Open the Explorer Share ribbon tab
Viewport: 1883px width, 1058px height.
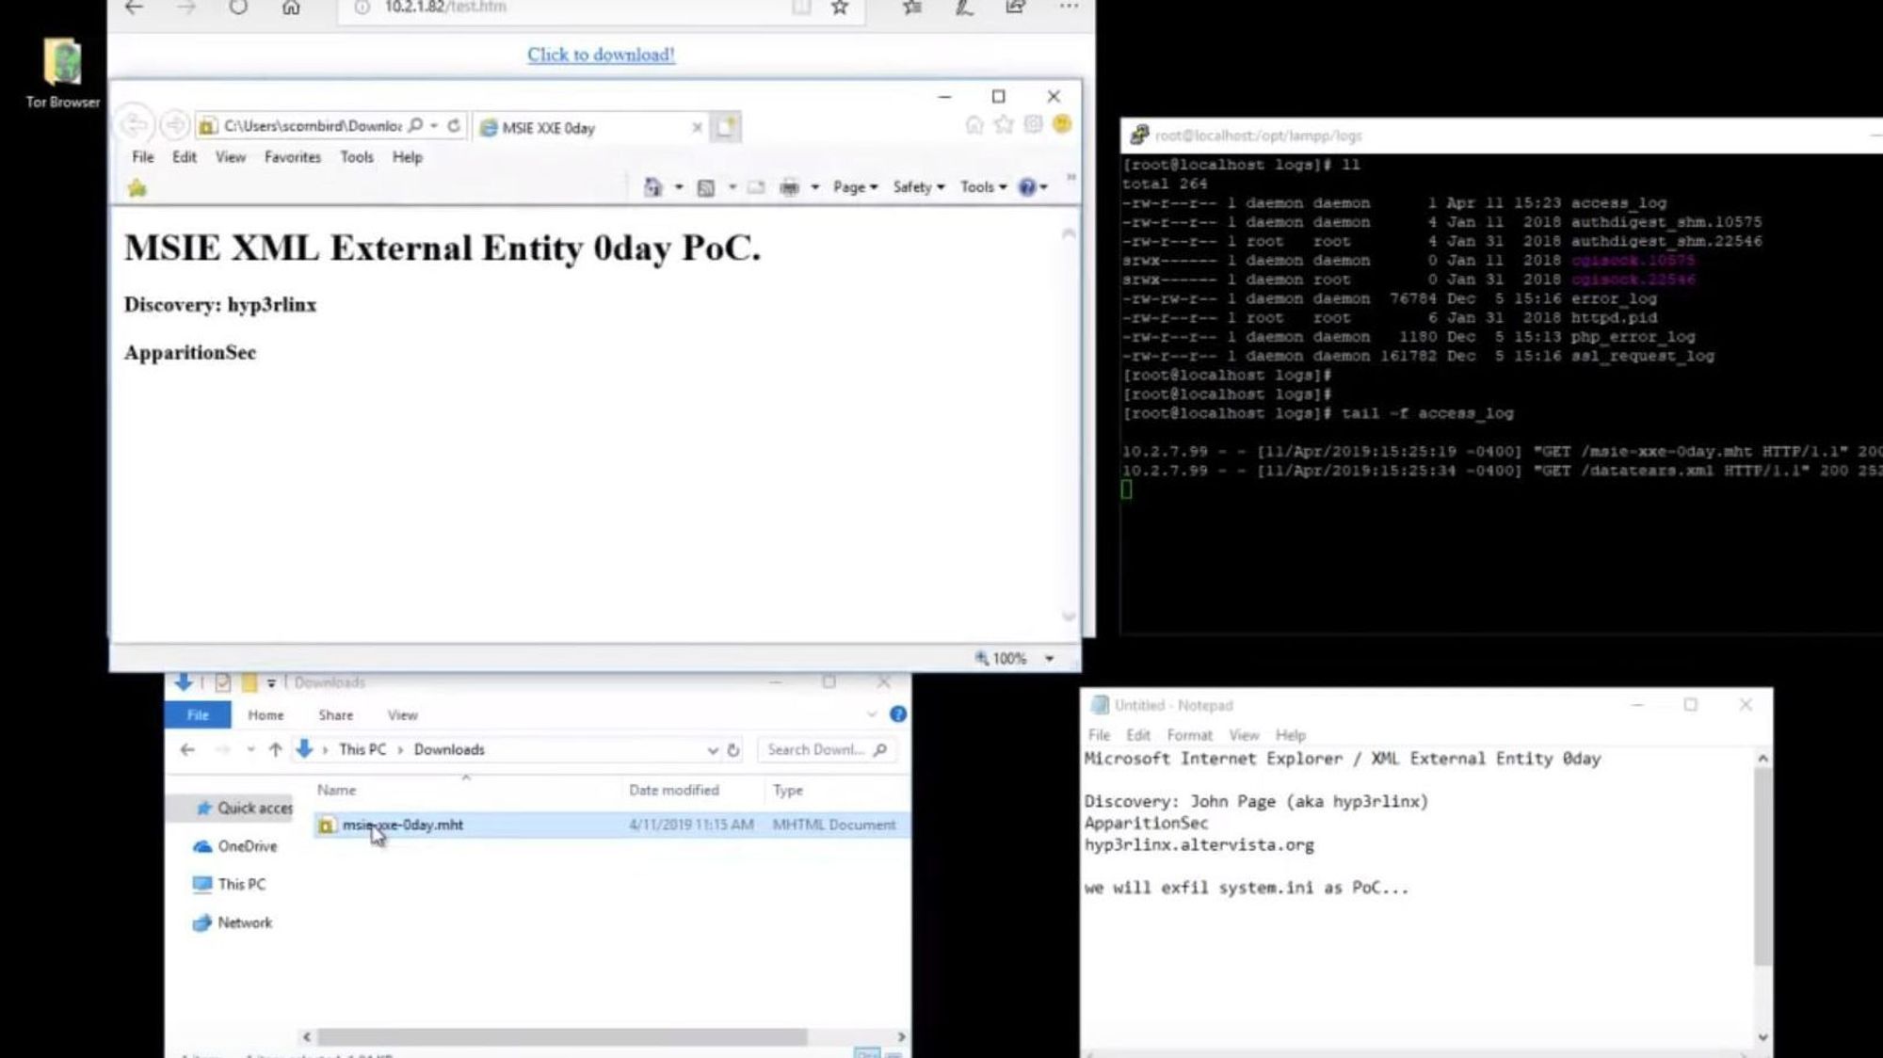335,715
